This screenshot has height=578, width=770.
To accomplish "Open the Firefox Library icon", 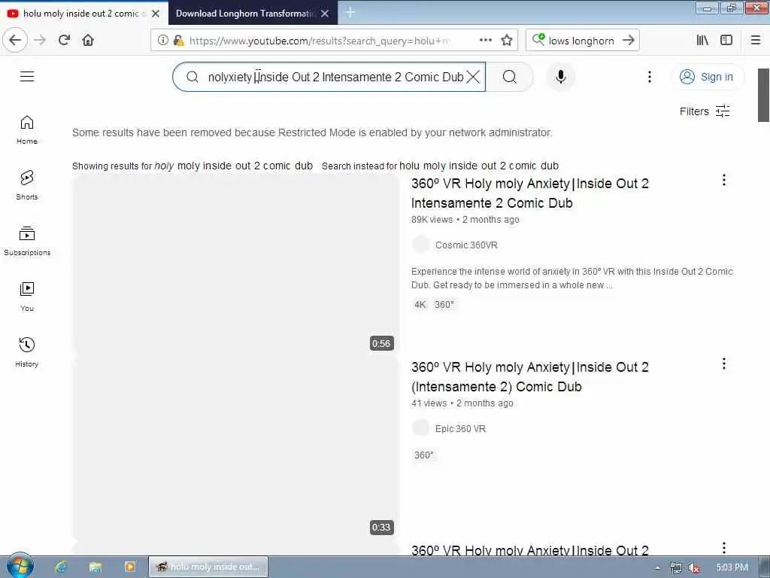I will pos(702,40).
